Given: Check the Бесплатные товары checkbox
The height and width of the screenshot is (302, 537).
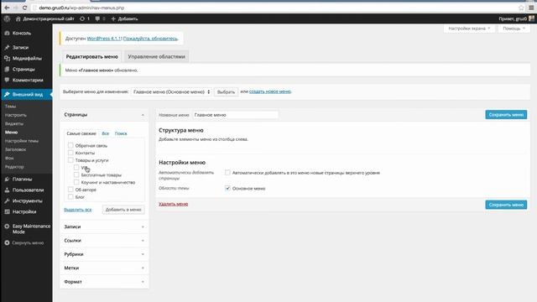Looking at the screenshot, I should coord(76,175).
